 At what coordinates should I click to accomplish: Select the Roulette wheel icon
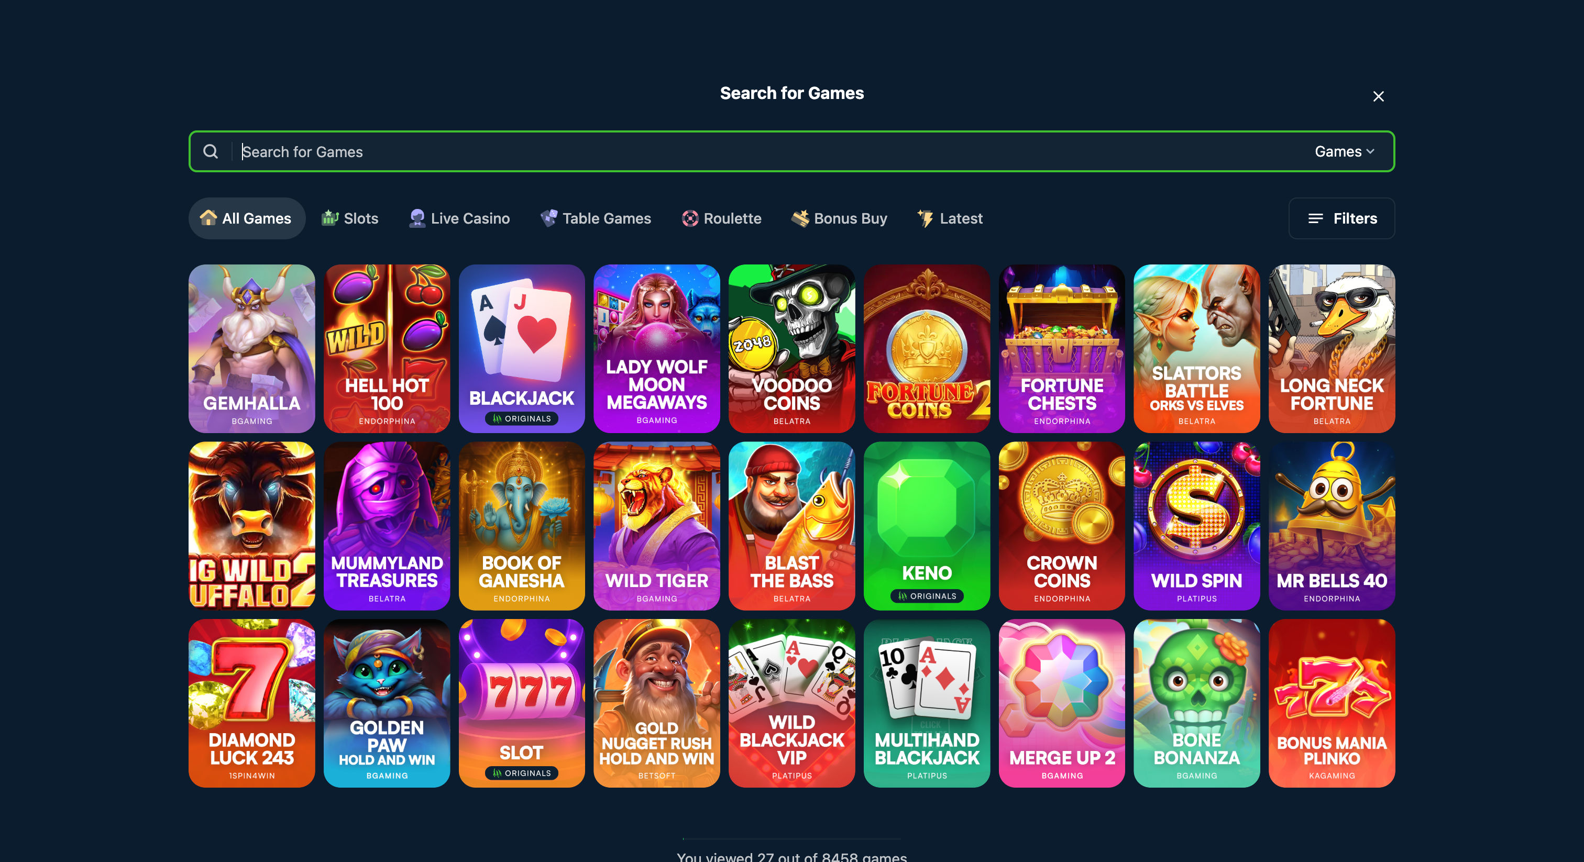690,218
